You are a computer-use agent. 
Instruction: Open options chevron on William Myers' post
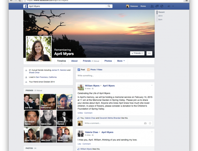click(152, 86)
